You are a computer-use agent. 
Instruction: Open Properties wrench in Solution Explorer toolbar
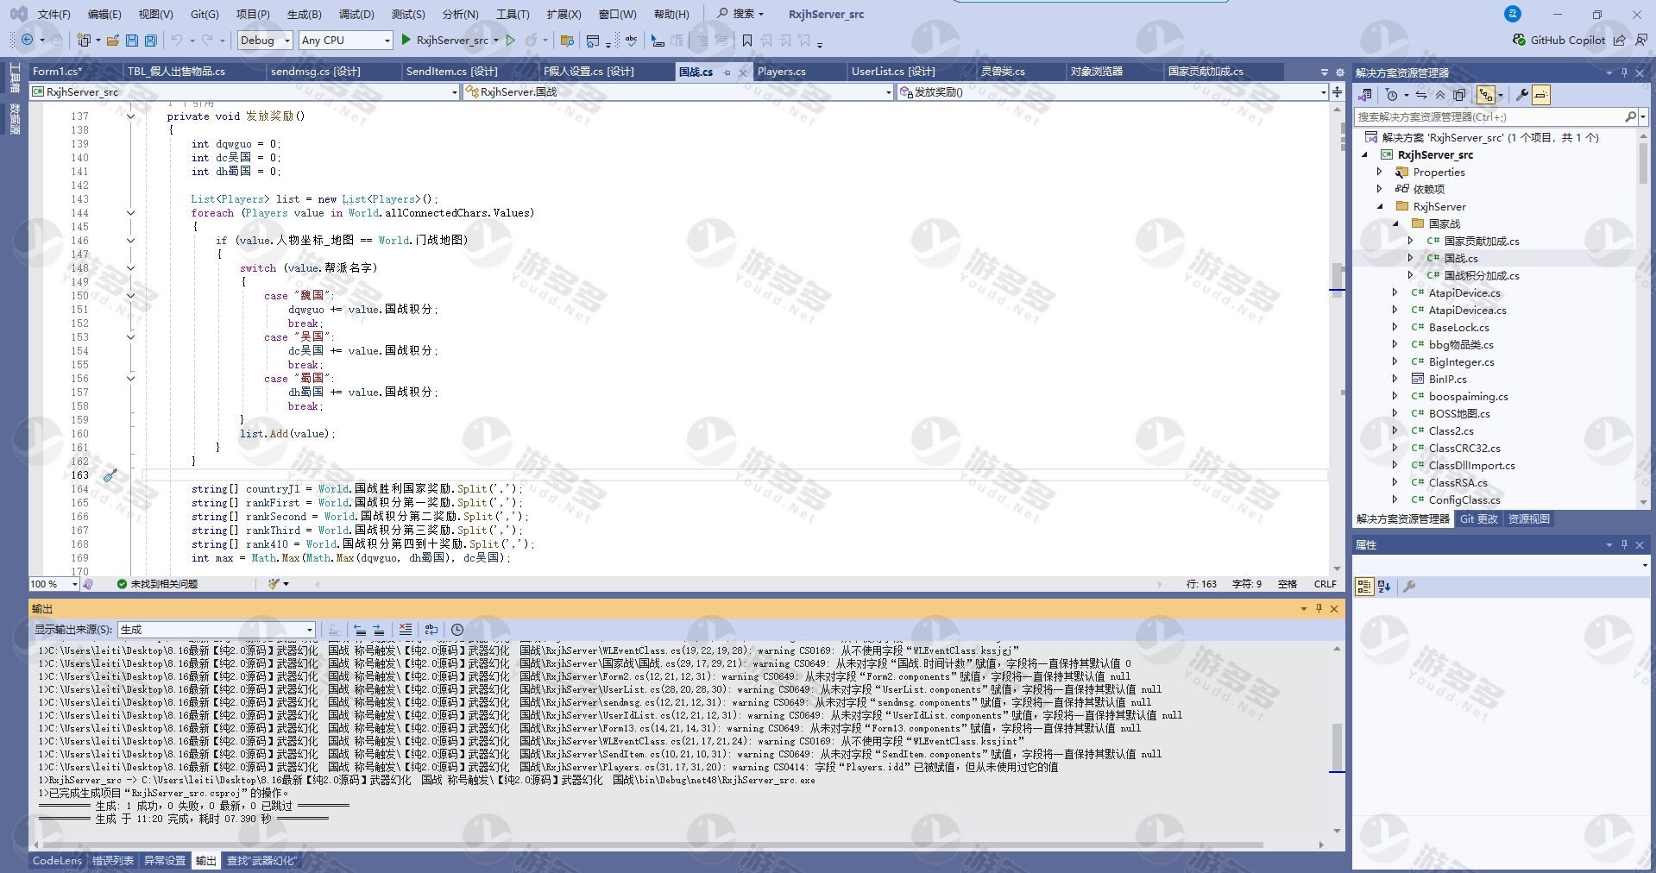point(1522,95)
